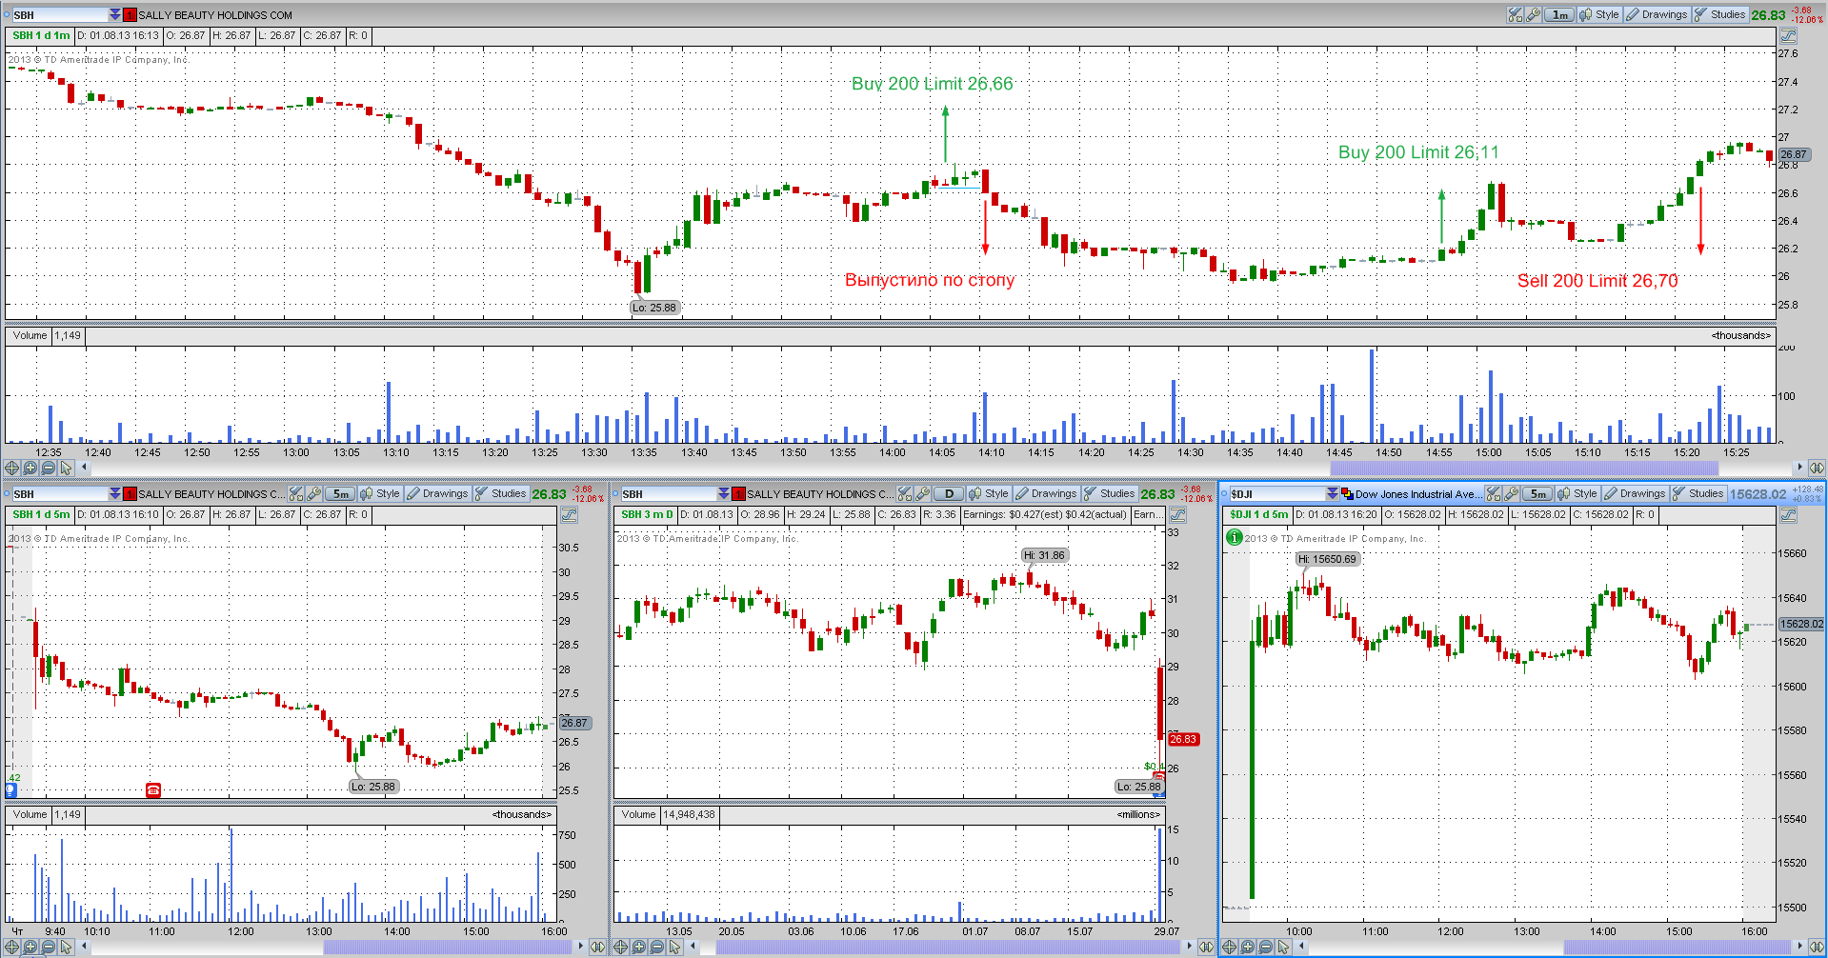Image resolution: width=1828 pixels, height=958 pixels.
Task: Click the horizontal scrollbar thumb of the SBH 5m chart
Action: (x=448, y=947)
